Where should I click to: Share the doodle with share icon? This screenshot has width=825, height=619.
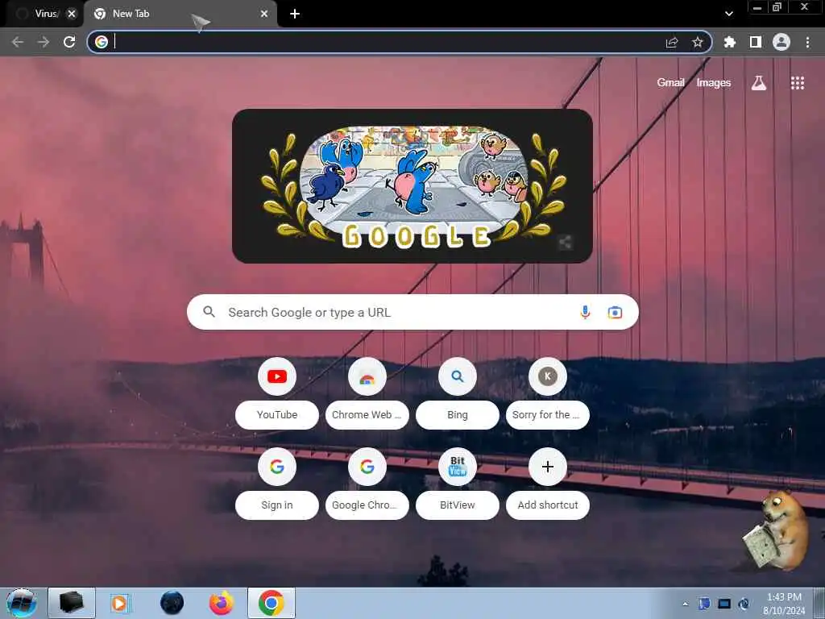pos(565,243)
